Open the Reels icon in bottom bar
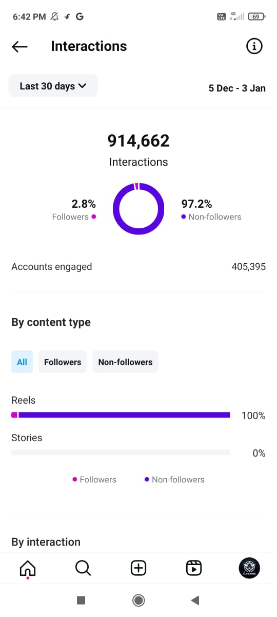The image size is (277, 617). 194,568
